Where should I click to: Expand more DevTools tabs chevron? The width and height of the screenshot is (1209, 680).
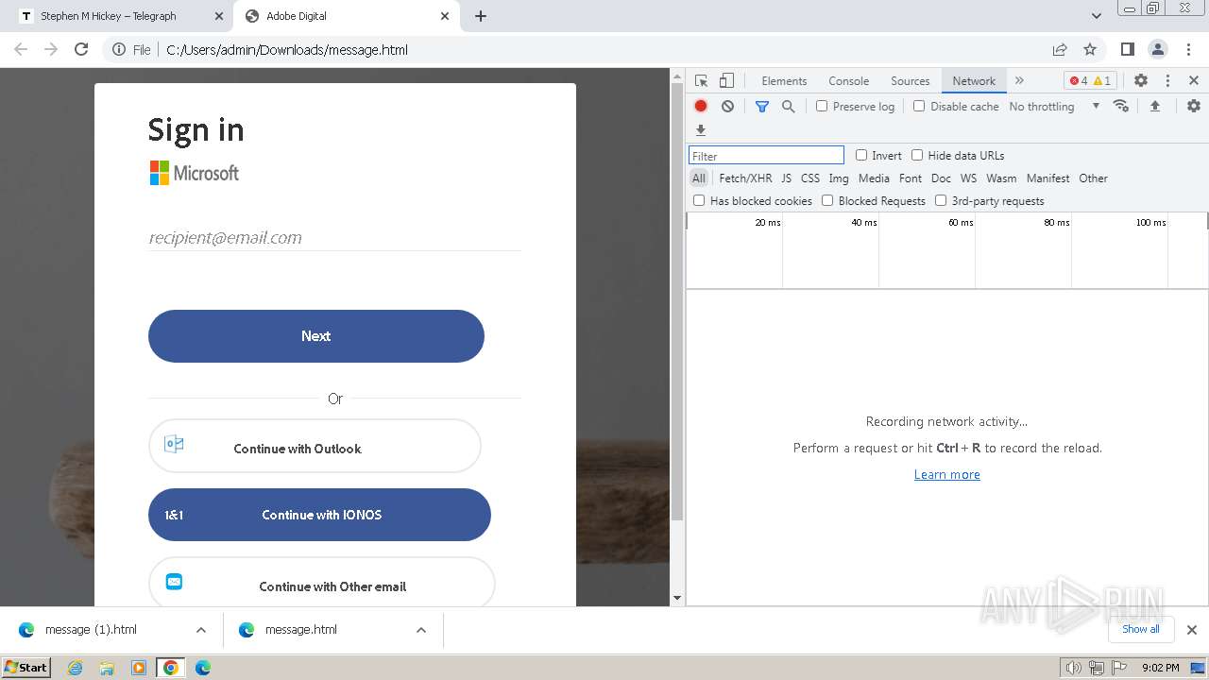pyautogui.click(x=1019, y=80)
